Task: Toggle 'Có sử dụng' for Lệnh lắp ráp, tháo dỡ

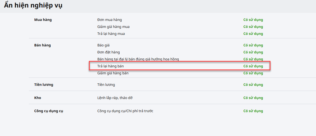Action: [253, 98]
